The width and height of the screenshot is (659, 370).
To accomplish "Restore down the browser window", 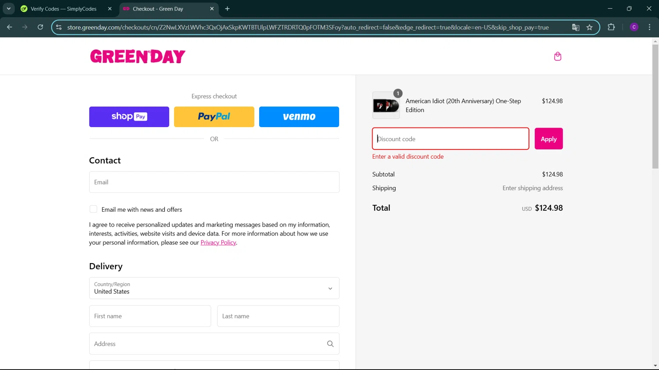I will (629, 8).
